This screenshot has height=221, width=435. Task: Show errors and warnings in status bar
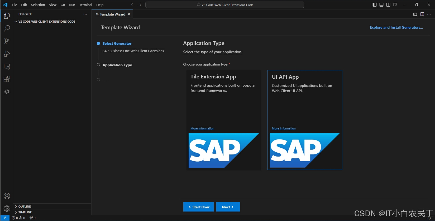coord(18,218)
